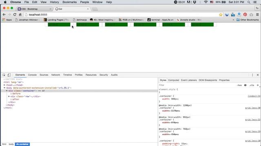Collapse the body element node
261x146 pixels.
tap(4, 88)
